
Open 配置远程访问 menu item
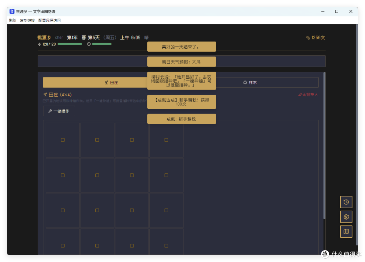pos(49,21)
